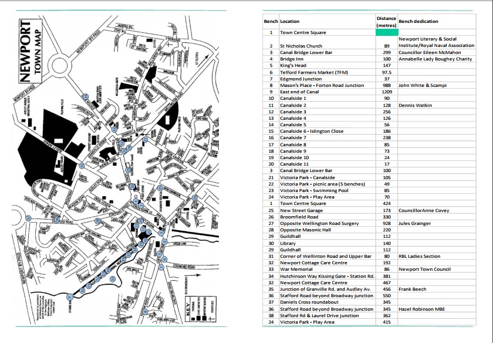Click the KEY legend box on the map
The height and width of the screenshot is (343, 493).
click(x=200, y=308)
